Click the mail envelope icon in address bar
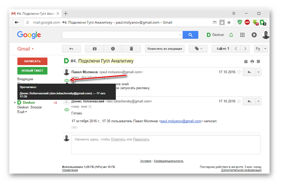This screenshot has height=192, width=288. click(214, 22)
